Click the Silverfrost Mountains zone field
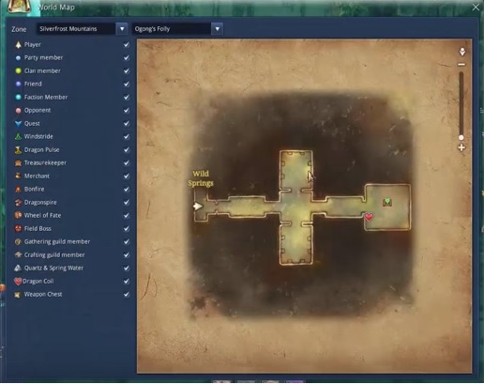 (x=76, y=29)
